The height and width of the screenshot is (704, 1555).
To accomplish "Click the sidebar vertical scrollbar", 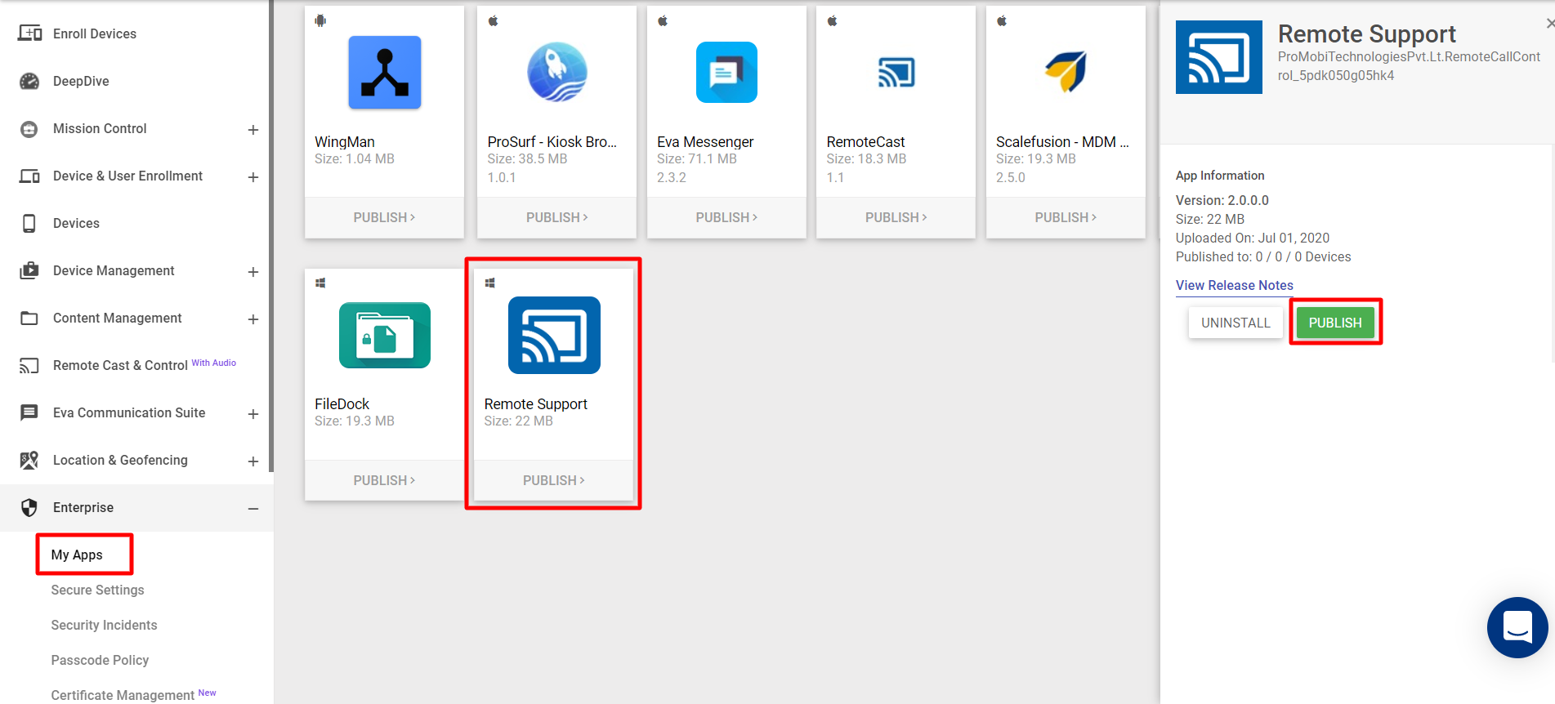I will (270, 236).
